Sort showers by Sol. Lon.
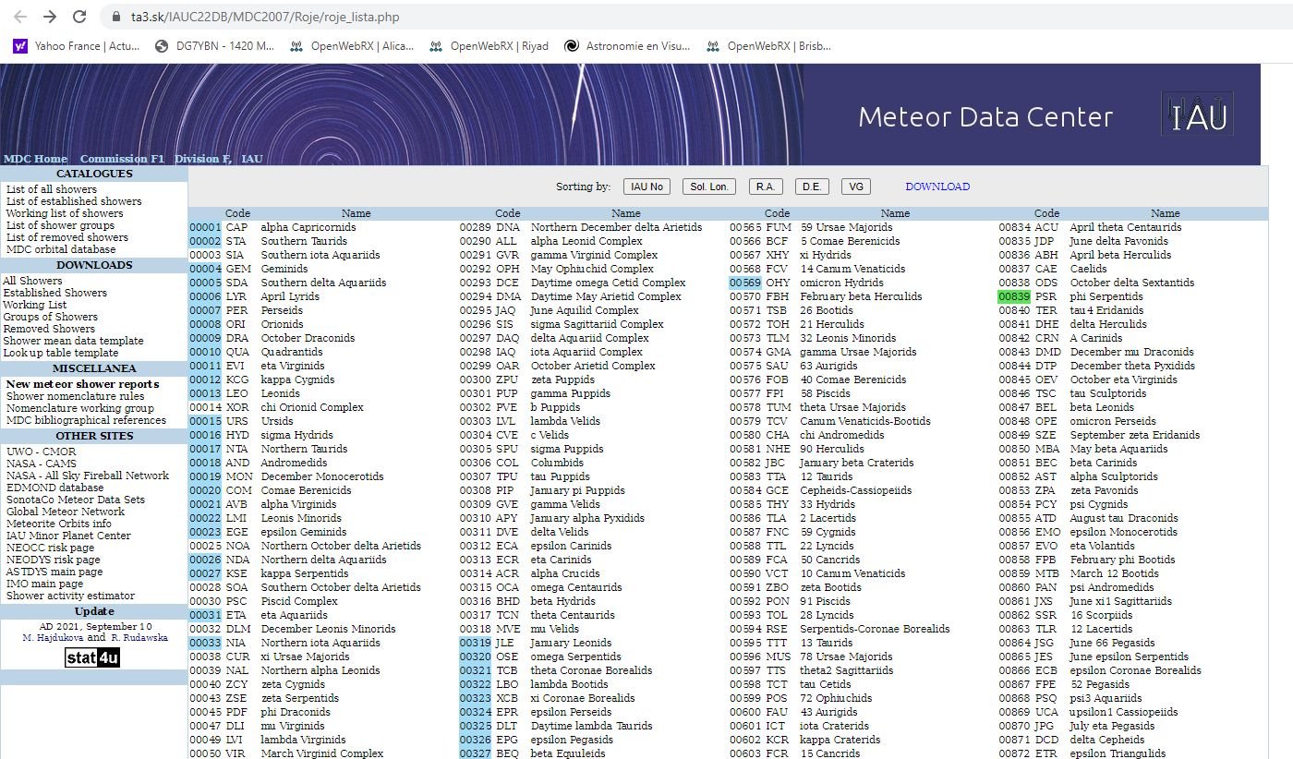The width and height of the screenshot is (1293, 759). [x=709, y=187]
